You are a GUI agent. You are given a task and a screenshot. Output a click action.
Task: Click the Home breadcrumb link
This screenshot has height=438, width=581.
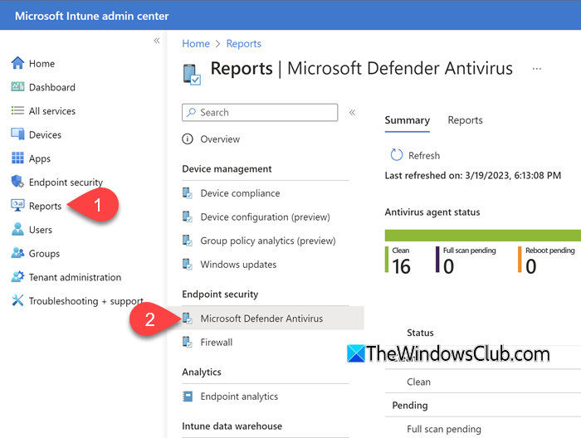[196, 44]
